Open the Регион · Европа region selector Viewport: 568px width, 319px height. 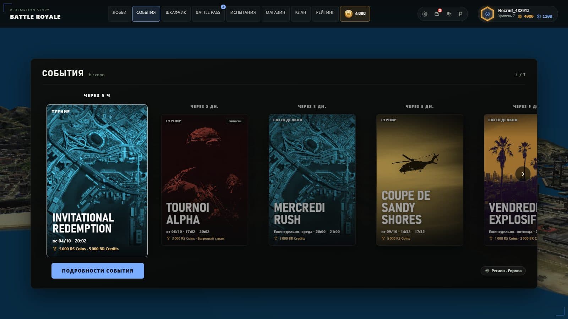(x=503, y=271)
